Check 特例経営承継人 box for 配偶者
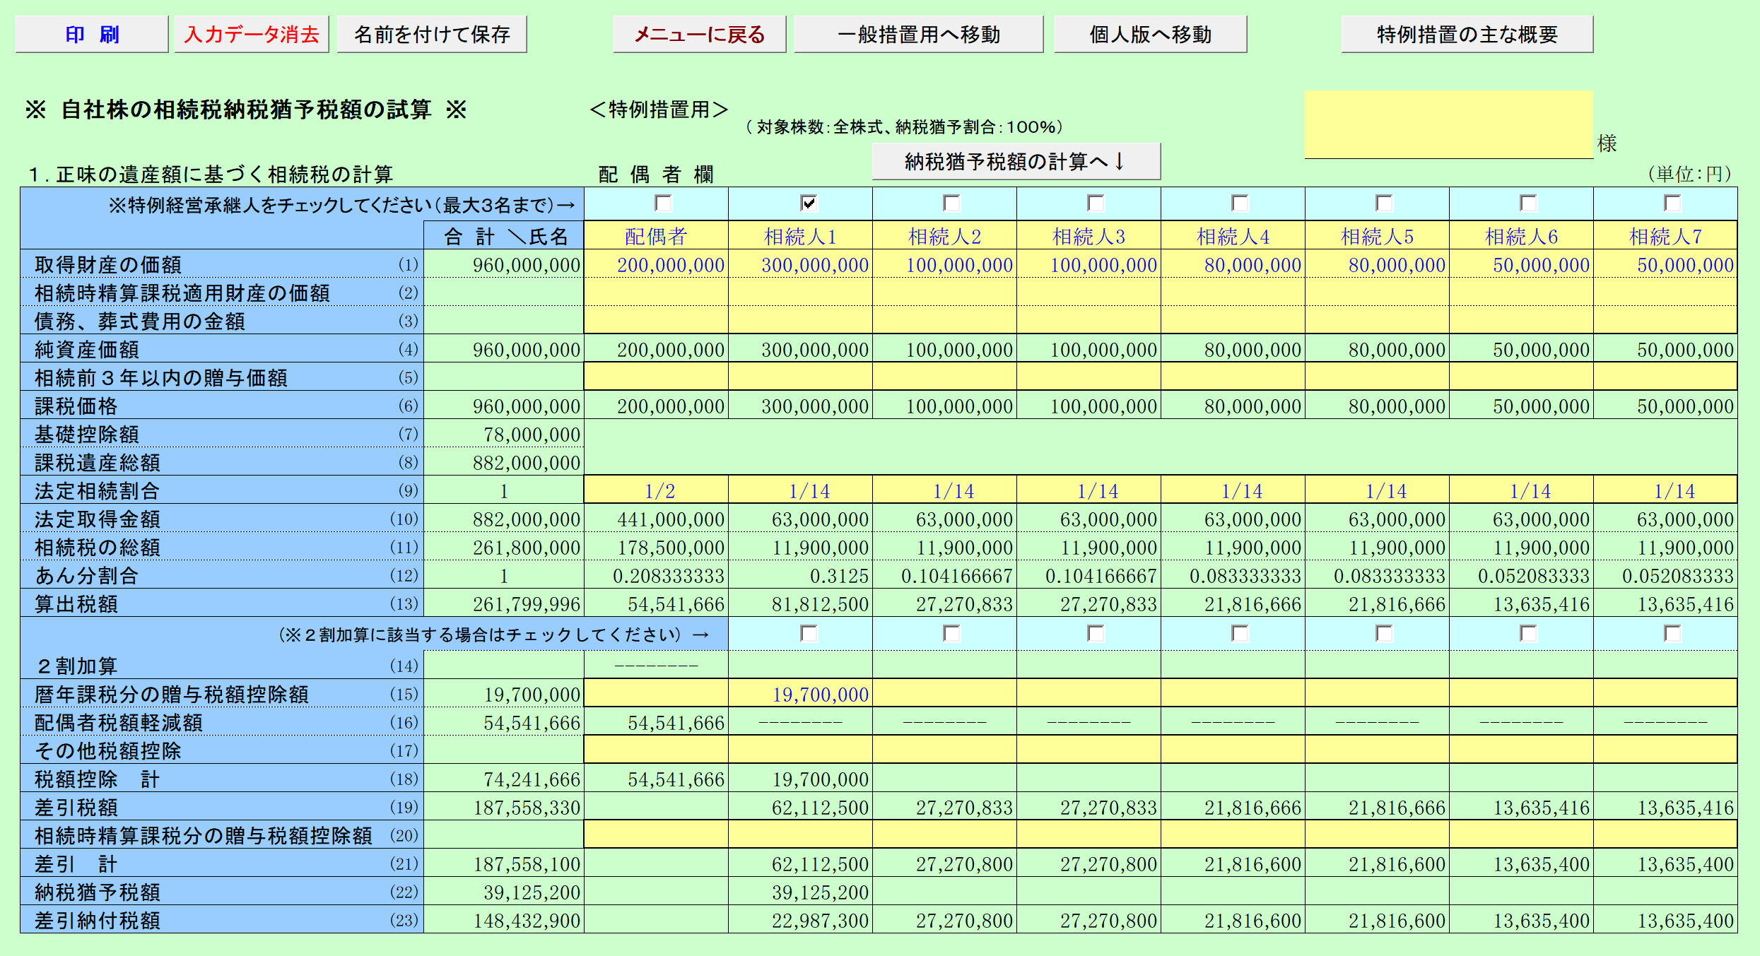1760x956 pixels. pyautogui.click(x=663, y=203)
